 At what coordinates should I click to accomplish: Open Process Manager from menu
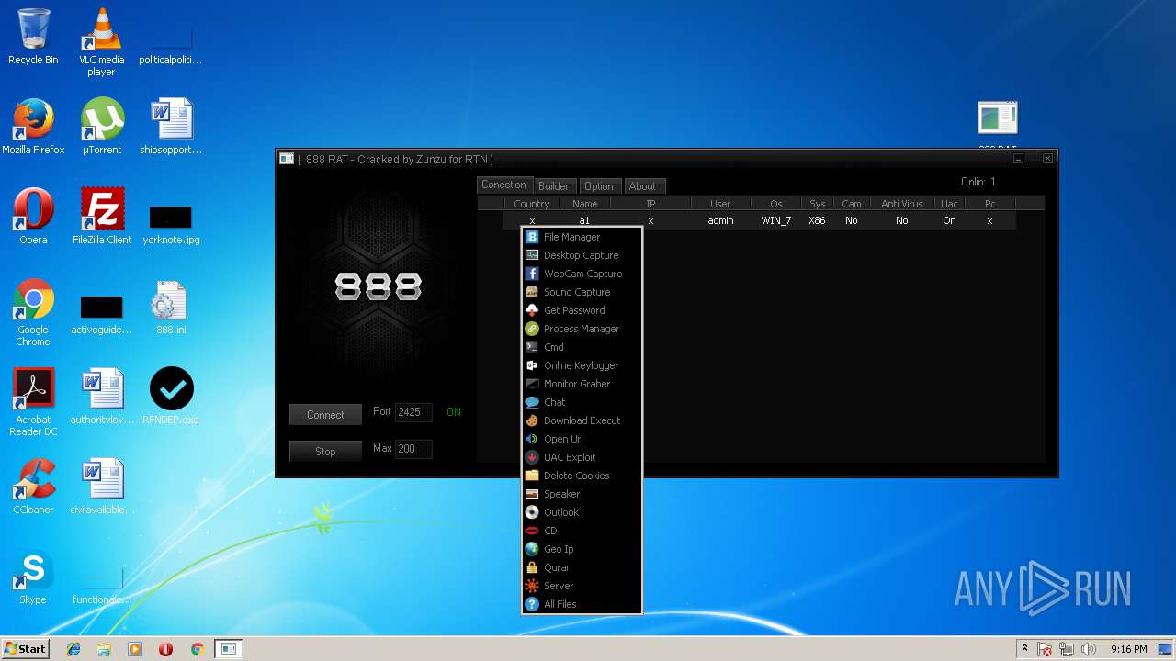coord(581,329)
